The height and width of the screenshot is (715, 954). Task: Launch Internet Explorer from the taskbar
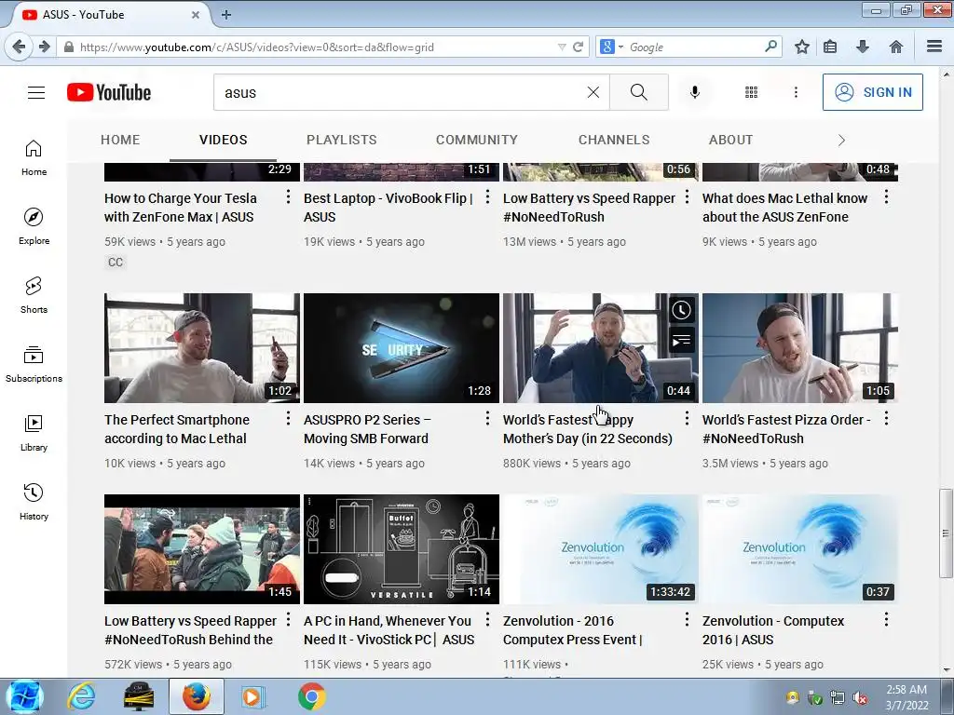tap(81, 696)
